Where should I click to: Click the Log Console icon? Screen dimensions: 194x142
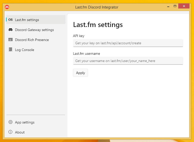click(10, 49)
